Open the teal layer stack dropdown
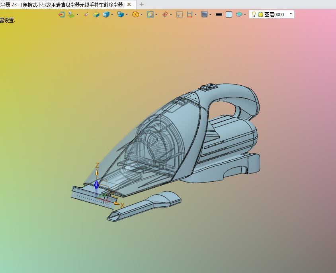336x273 pixels. (245, 15)
